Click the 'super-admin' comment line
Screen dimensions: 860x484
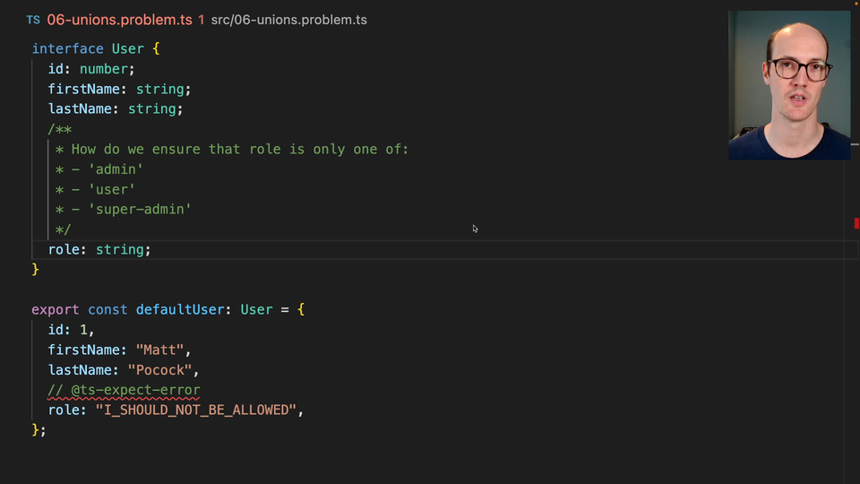tap(140, 209)
